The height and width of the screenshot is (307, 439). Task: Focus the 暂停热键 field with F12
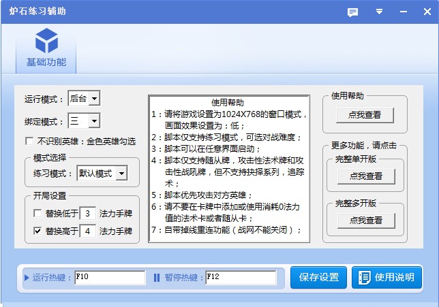pos(241,277)
